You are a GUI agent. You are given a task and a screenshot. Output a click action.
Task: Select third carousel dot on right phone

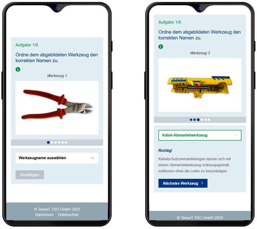tap(198, 120)
